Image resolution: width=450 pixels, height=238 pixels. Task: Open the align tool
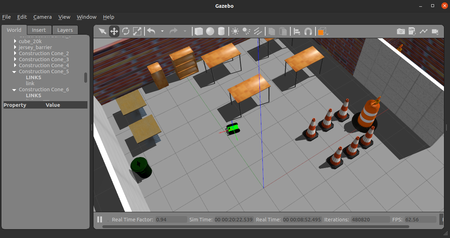[297, 31]
